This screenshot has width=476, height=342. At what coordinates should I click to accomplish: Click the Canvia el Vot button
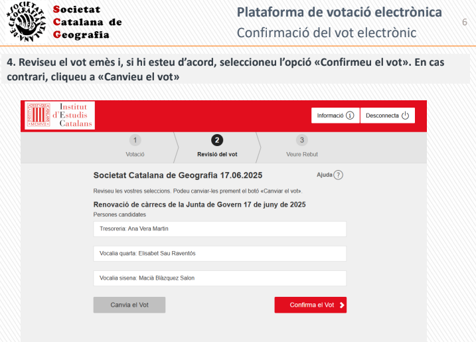129,305
